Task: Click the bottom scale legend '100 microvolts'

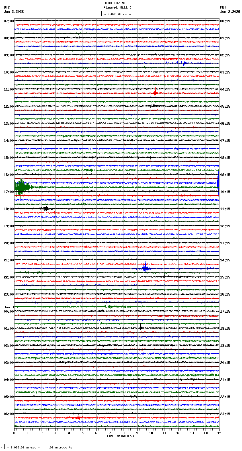Action: pyautogui.click(x=60, y=448)
